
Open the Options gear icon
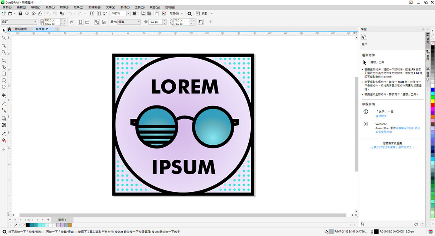point(189,13)
